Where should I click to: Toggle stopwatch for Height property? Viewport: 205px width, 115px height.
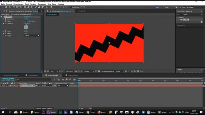[6, 31]
